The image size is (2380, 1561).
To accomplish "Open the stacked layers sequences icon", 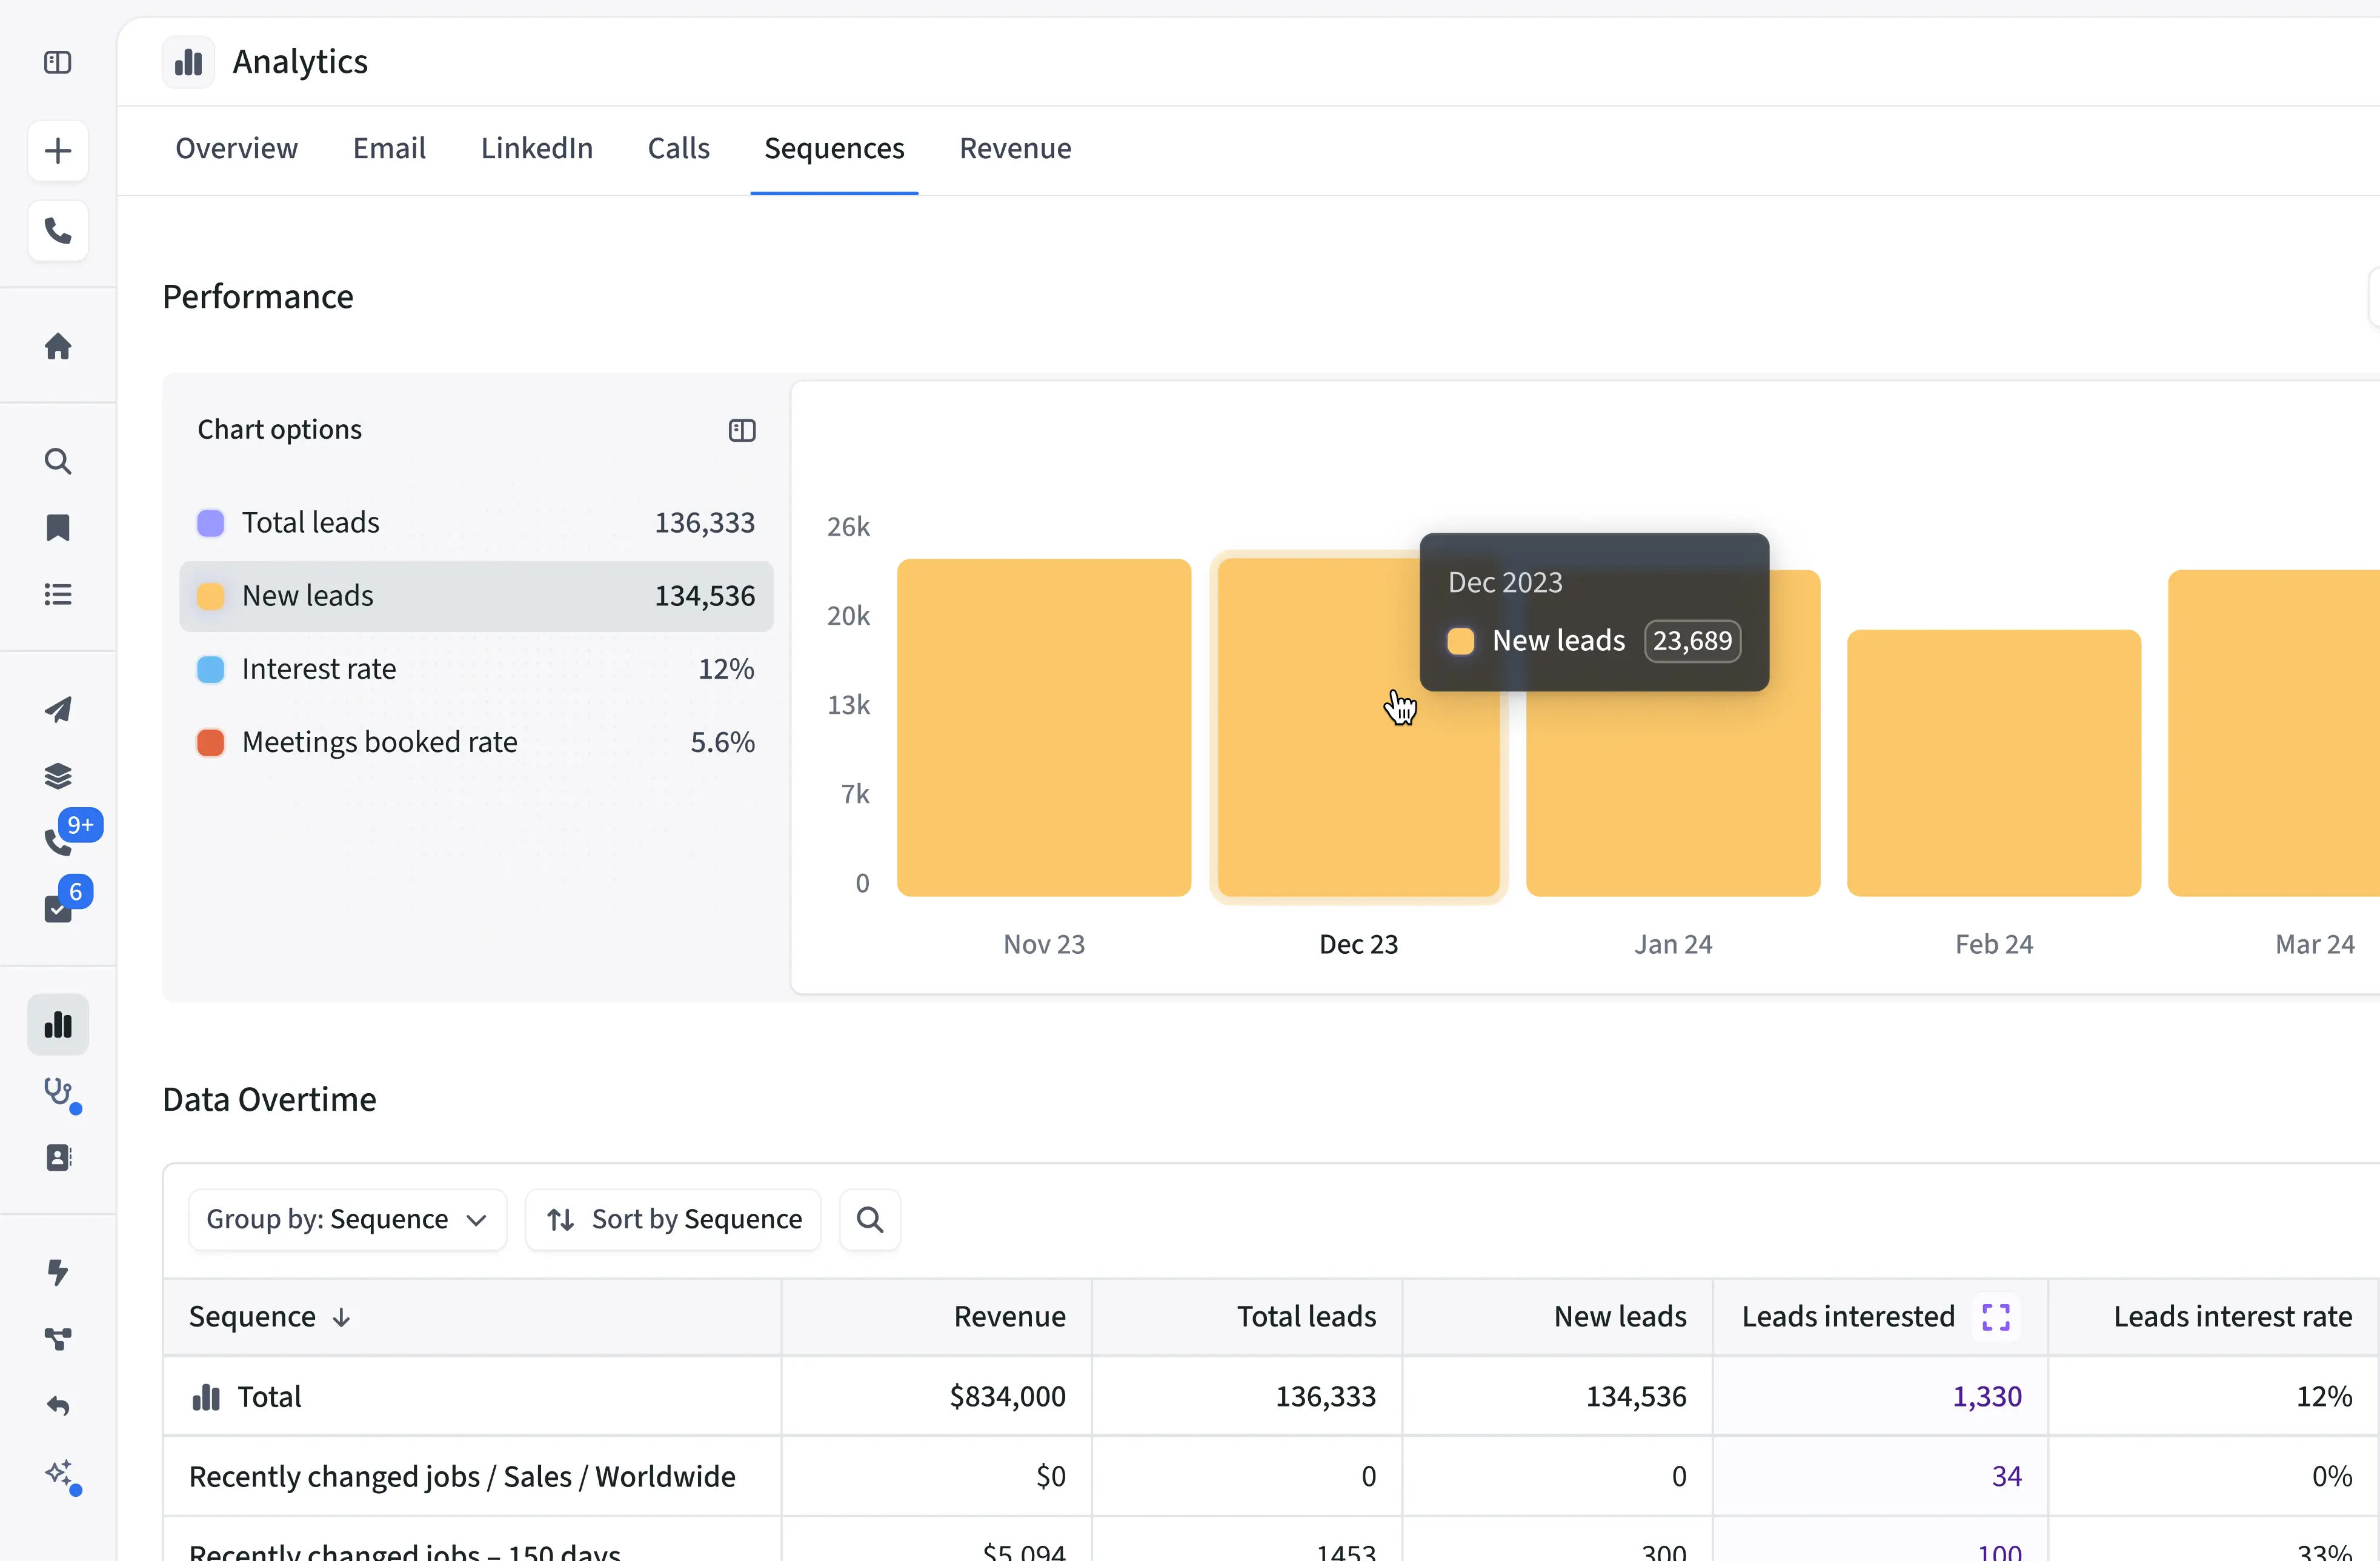I will coord(58,776).
